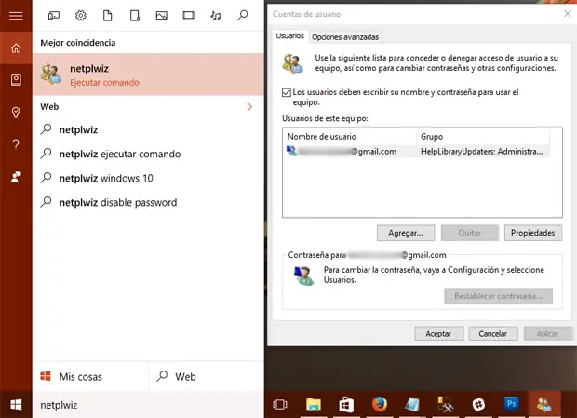Screen dimensions: 577x418
Task: Open the tools app icon on taskbar
Action: 445,404
